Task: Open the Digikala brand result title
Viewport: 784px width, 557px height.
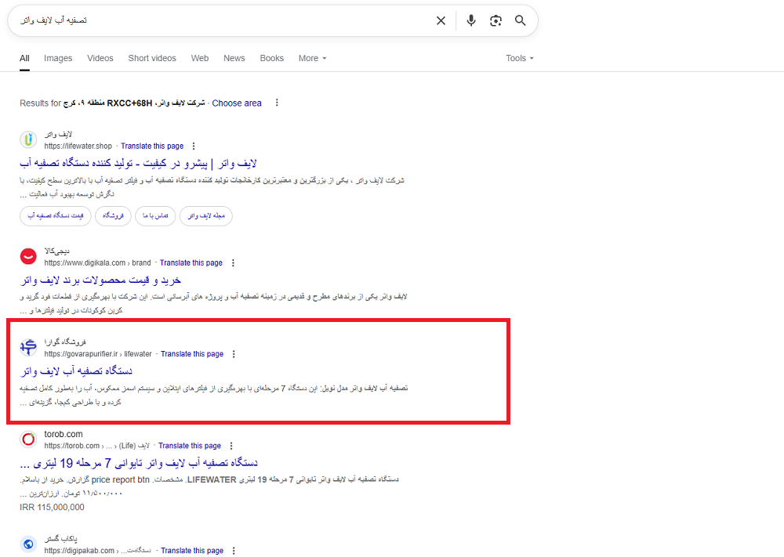Action: pos(100,280)
